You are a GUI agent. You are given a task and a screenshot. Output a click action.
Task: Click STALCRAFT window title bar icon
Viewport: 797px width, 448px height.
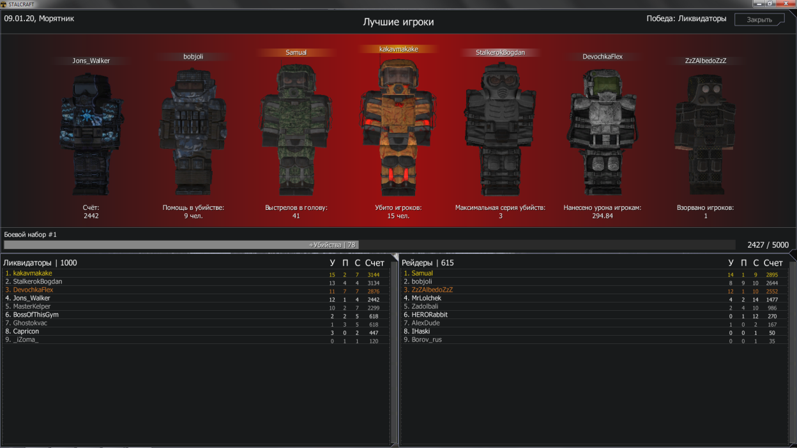pos(4,4)
